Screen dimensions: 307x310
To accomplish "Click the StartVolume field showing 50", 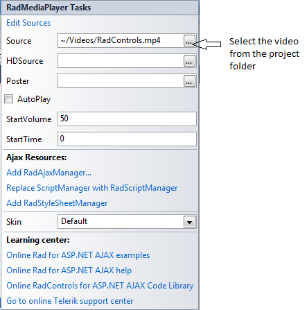I will click(127, 119).
